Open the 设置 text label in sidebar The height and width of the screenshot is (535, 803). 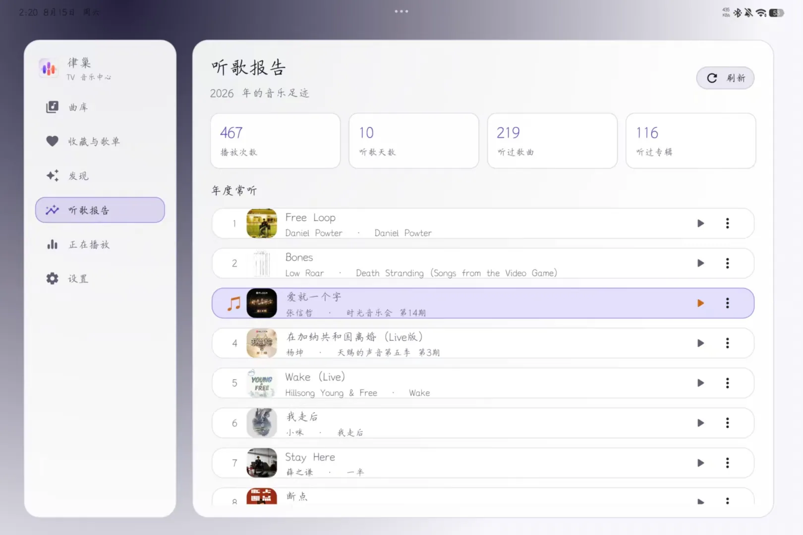[78, 279]
